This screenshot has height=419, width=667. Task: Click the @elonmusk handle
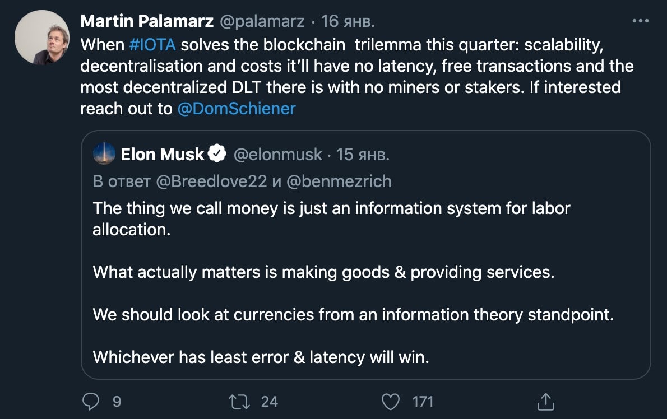(278, 155)
